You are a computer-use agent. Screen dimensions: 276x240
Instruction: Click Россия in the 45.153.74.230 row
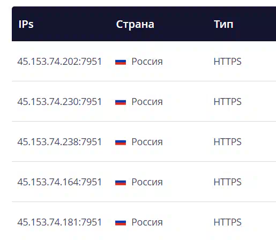pyautogui.click(x=147, y=102)
